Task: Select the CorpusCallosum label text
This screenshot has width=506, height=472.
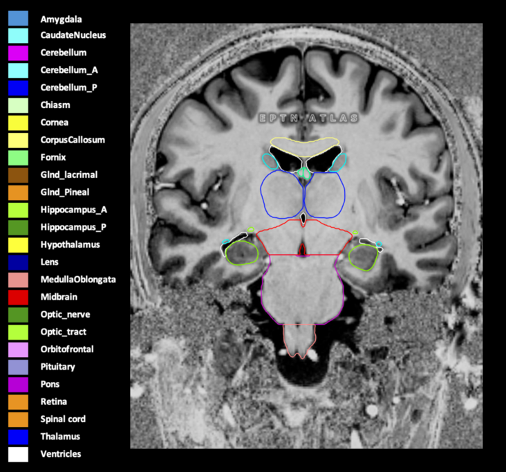Action: point(73,140)
